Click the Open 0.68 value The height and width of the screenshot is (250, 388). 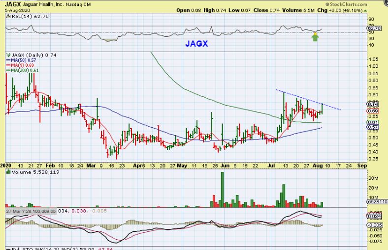[x=189, y=10]
